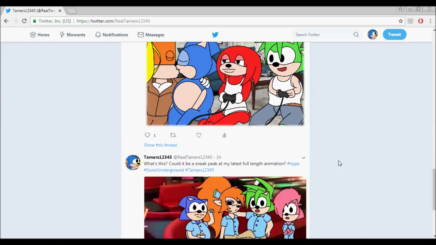The width and height of the screenshot is (436, 245).
Task: Open the Chrome menu
Action: pyautogui.click(x=431, y=21)
